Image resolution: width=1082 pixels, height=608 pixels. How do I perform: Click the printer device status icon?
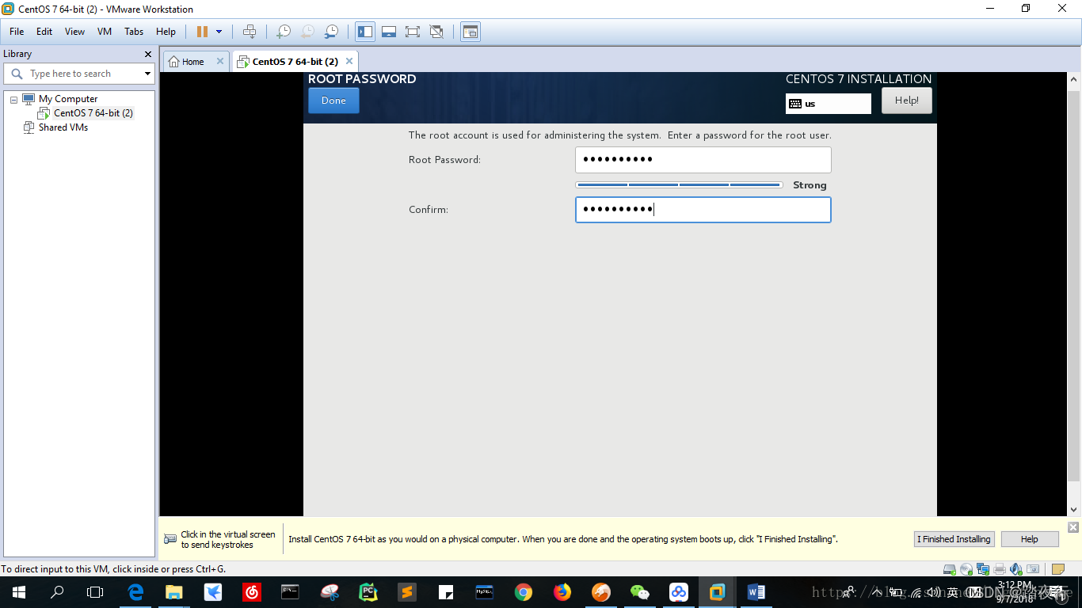[x=1000, y=569]
